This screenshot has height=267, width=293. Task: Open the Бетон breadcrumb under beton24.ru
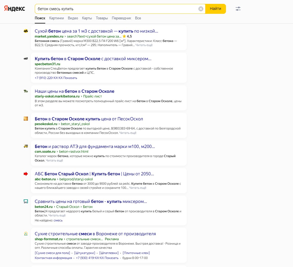88,207
